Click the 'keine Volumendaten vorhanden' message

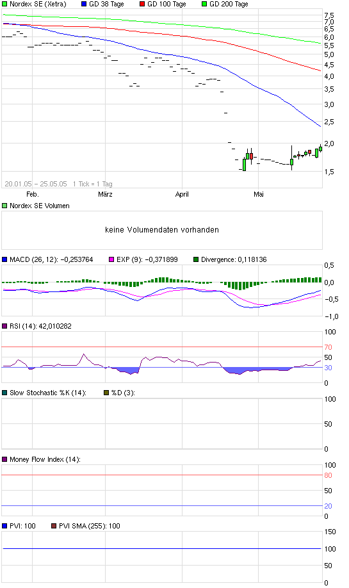pyautogui.click(x=162, y=230)
